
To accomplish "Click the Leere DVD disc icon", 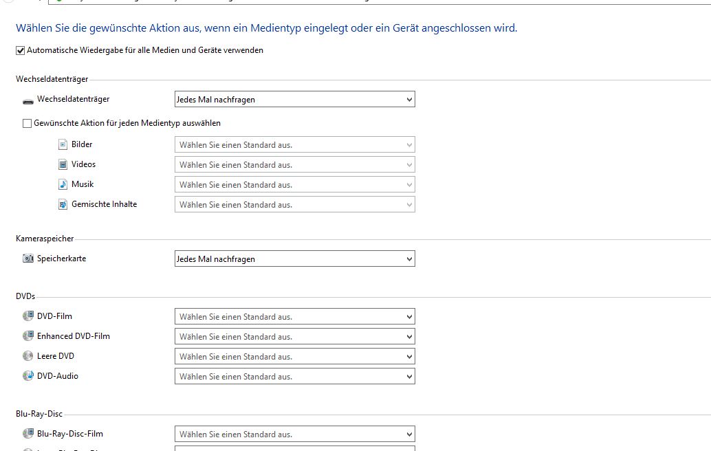I will (x=28, y=356).
